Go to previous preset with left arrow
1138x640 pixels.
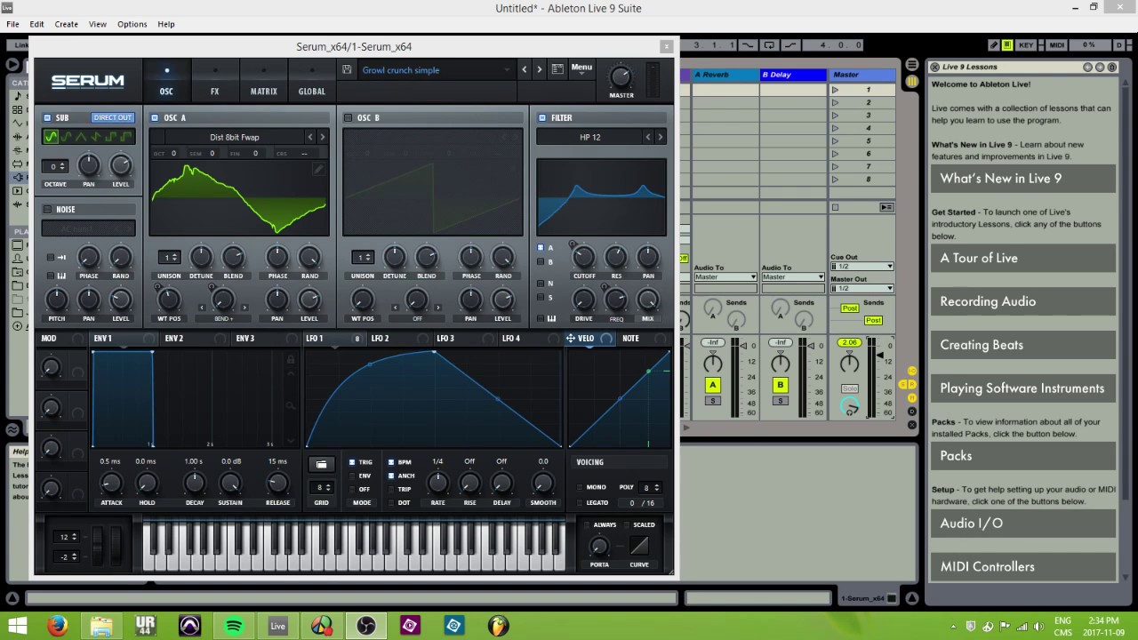525,69
